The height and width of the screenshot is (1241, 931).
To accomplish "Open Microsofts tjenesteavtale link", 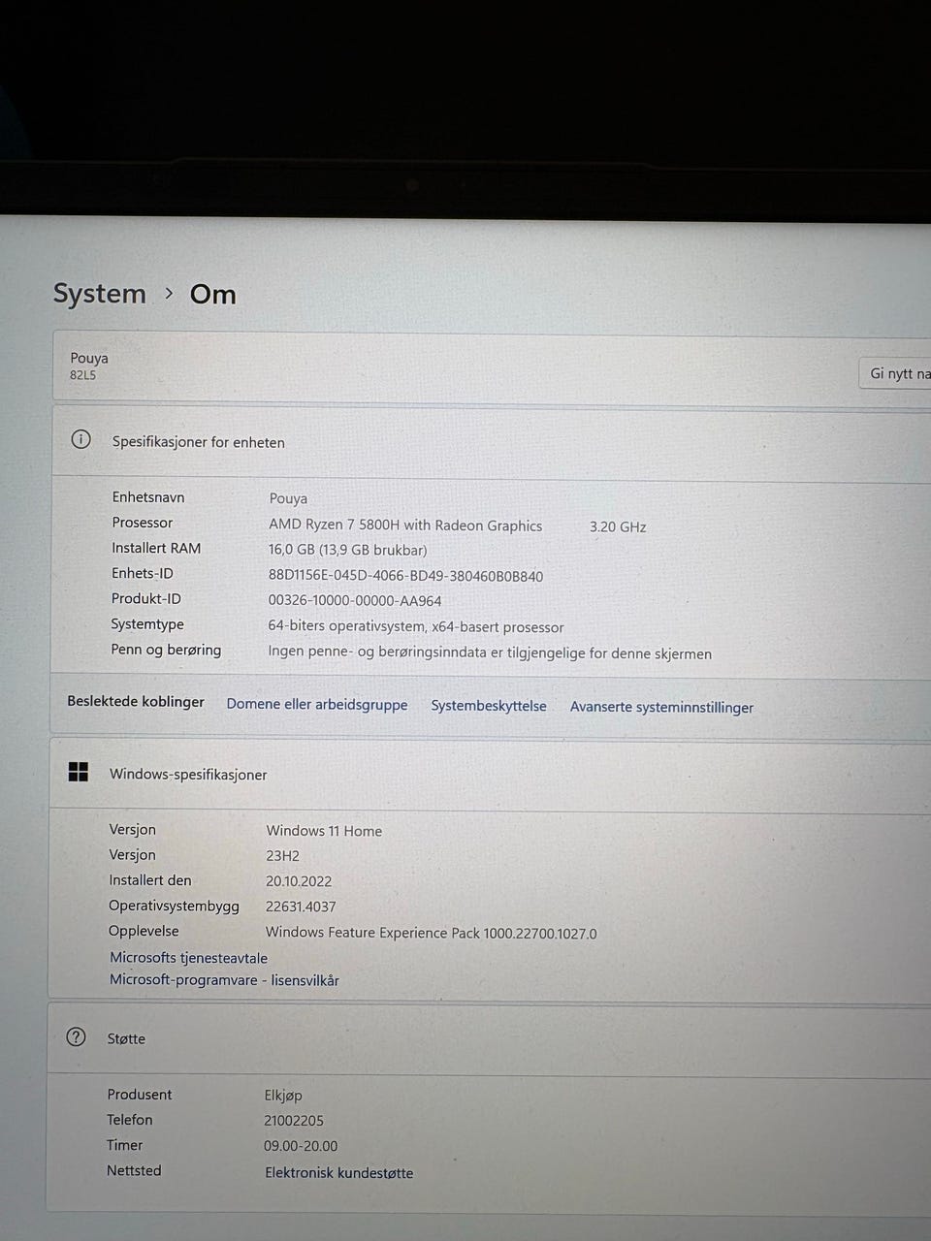I will click(188, 958).
